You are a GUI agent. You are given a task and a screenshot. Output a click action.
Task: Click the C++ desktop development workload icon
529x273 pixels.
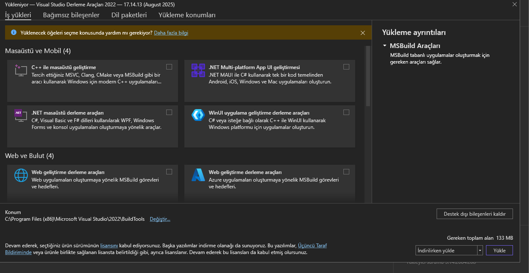pos(21,70)
